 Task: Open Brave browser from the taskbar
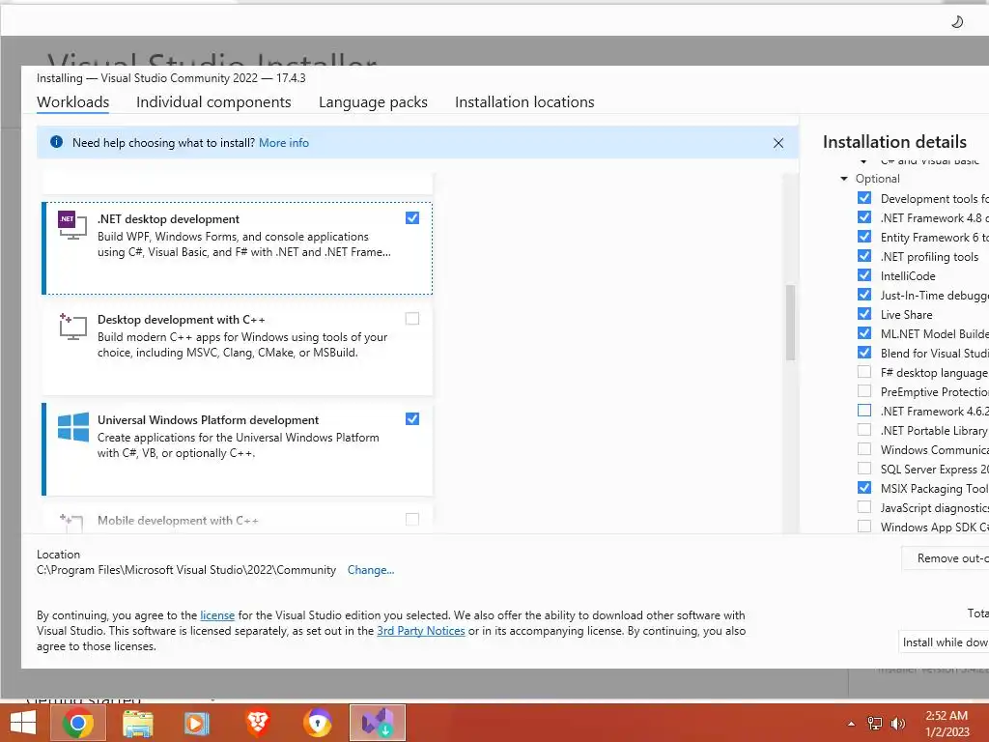257,723
